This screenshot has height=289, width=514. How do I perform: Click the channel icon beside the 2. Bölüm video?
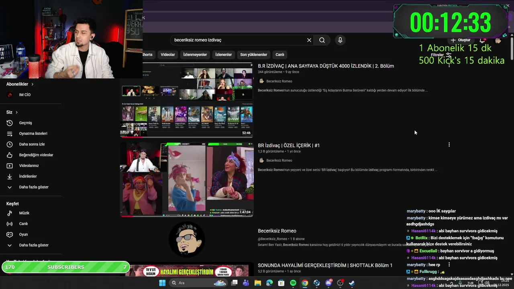tap(261, 81)
